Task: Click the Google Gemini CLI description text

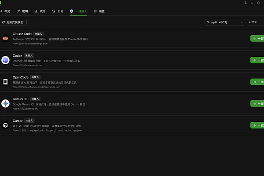Action: 49,104
